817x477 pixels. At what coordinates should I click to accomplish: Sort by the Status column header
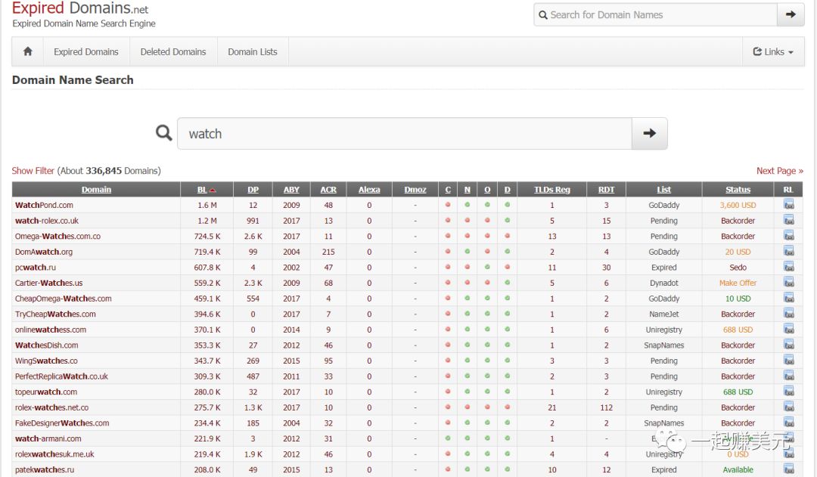[x=738, y=190]
